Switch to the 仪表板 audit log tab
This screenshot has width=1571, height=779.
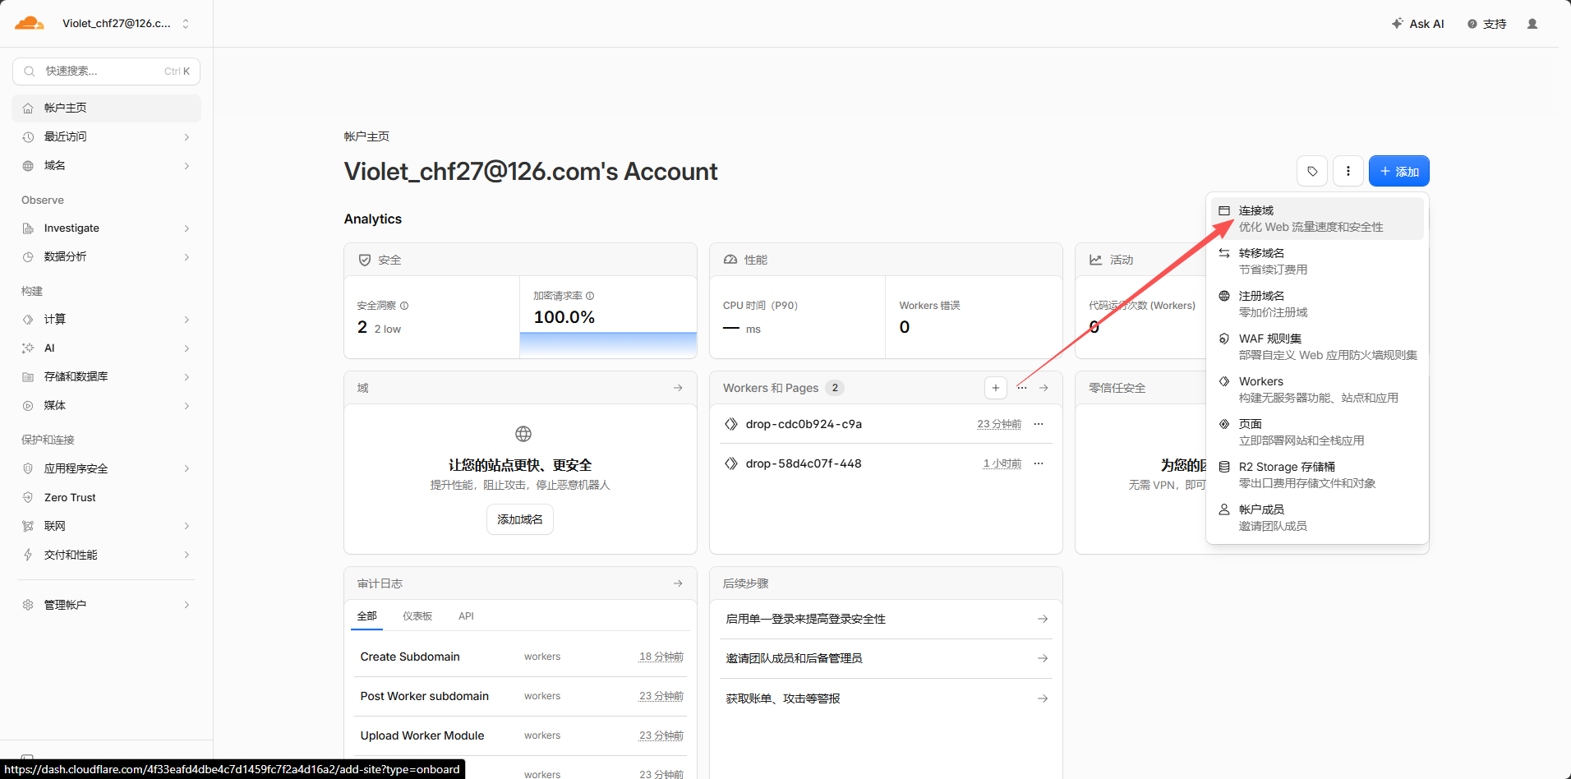(417, 616)
